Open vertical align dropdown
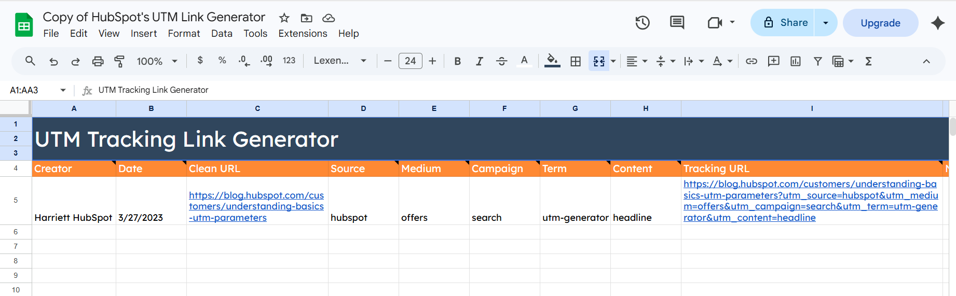 tap(666, 61)
